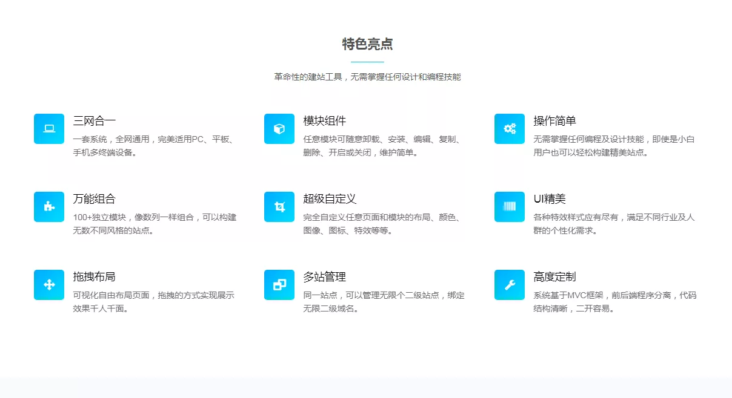The image size is (732, 398).
Task: Click the subtitle starting with 革命性的建站工具
Action: tap(367, 77)
